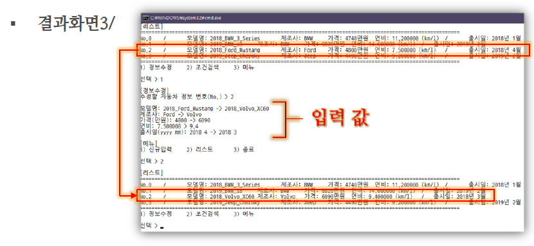Click the '2018_Volvo_XC60' model name in the list
The height and width of the screenshot is (246, 534).
232,197
